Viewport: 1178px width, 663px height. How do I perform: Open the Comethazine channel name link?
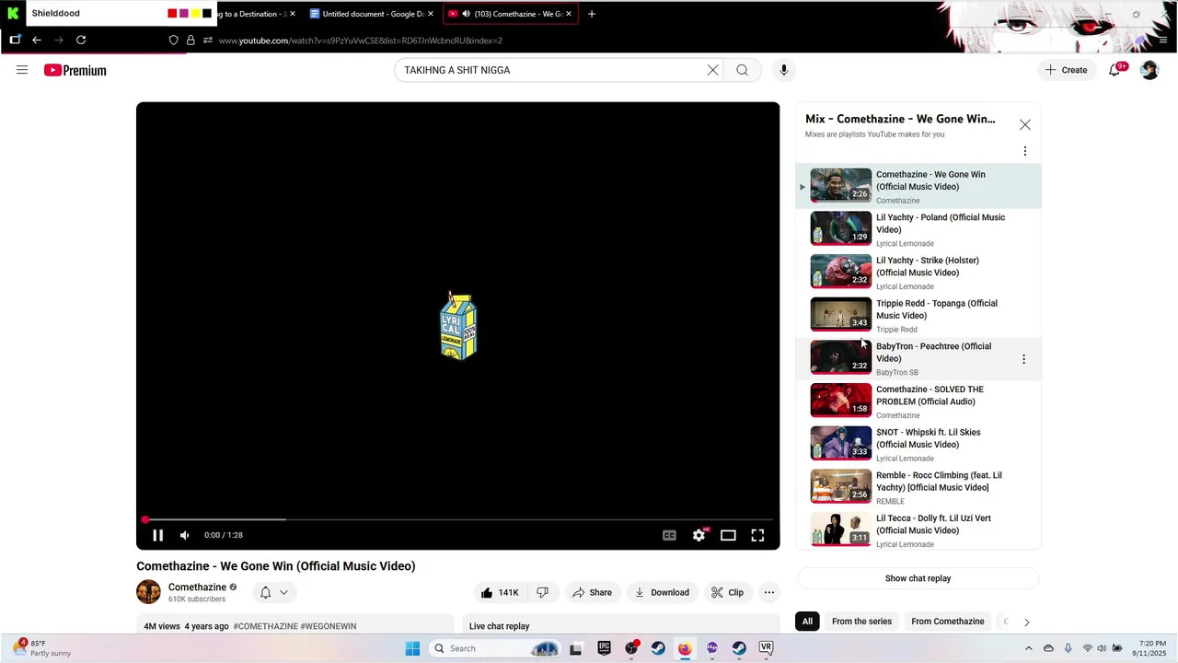(197, 587)
